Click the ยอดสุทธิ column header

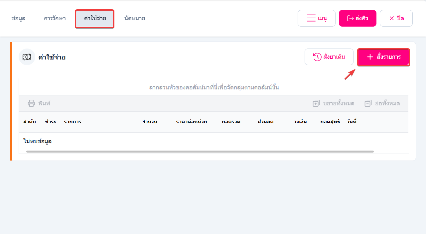coord(330,122)
